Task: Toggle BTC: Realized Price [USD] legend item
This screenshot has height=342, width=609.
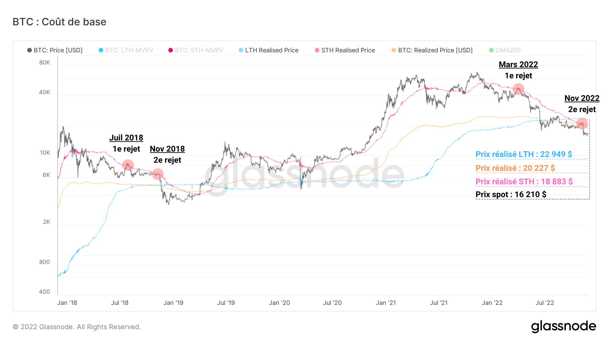Action: [432, 50]
